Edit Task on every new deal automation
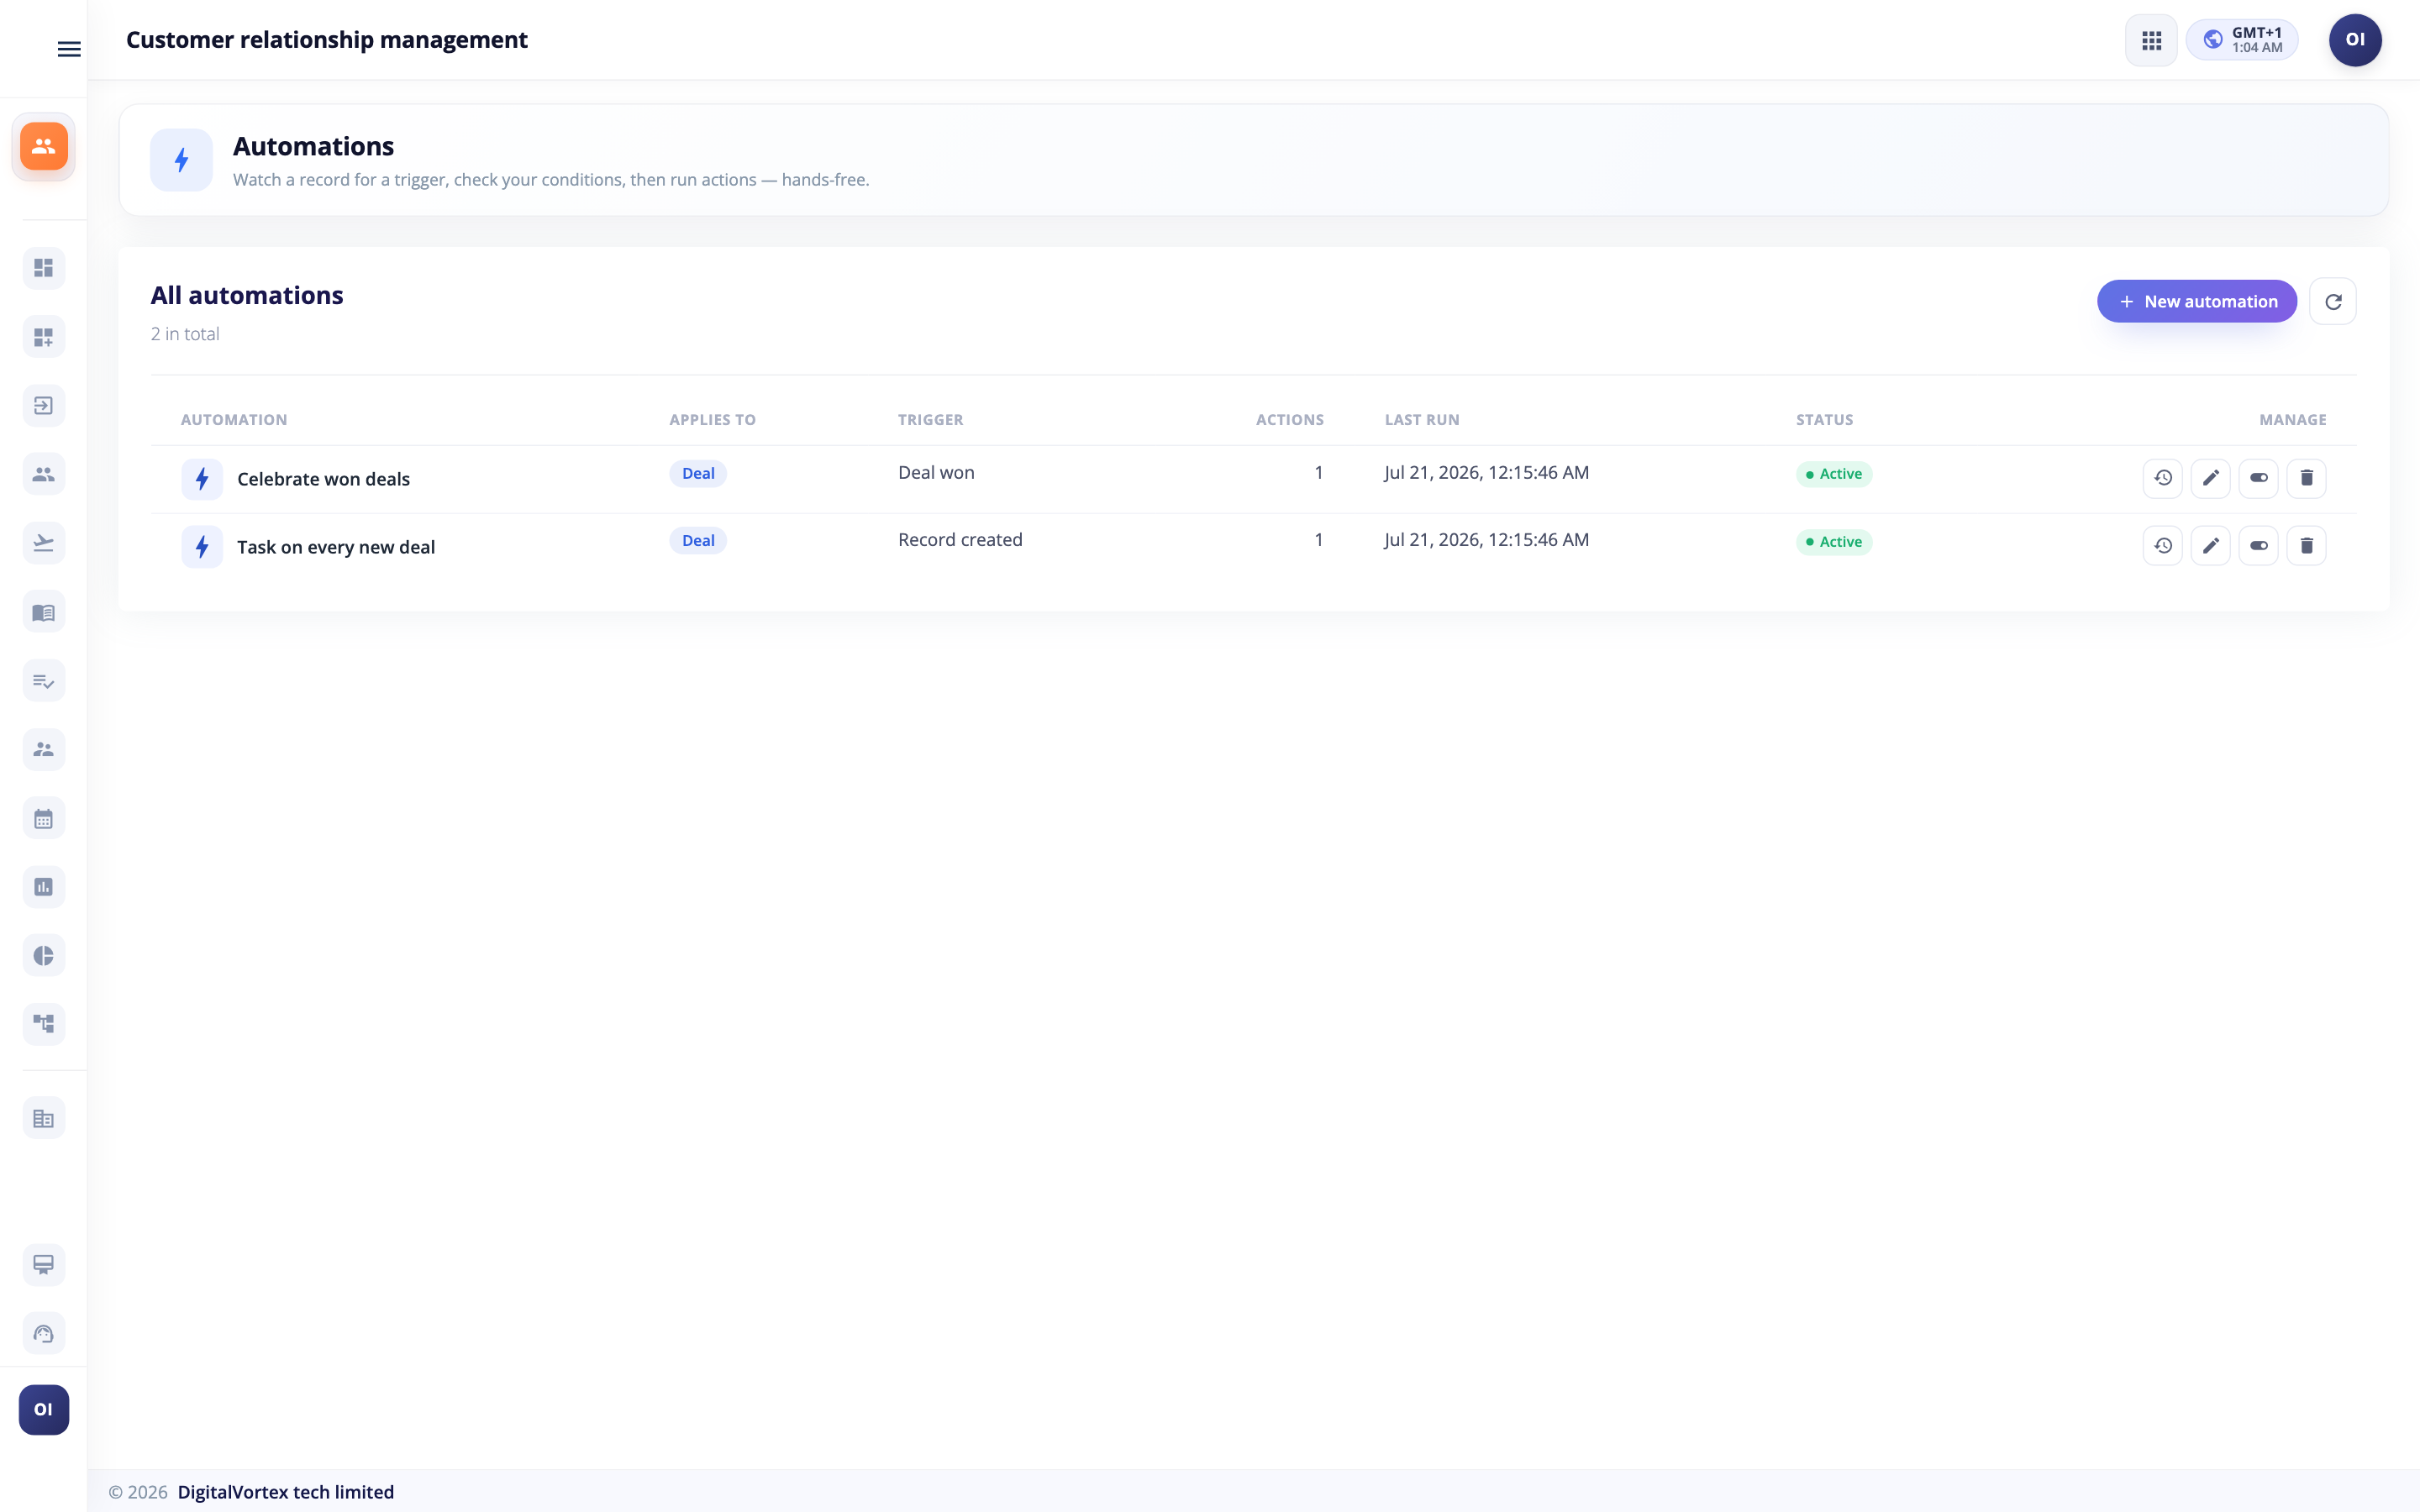Screen dimensions: 2420x1512 2210,546
